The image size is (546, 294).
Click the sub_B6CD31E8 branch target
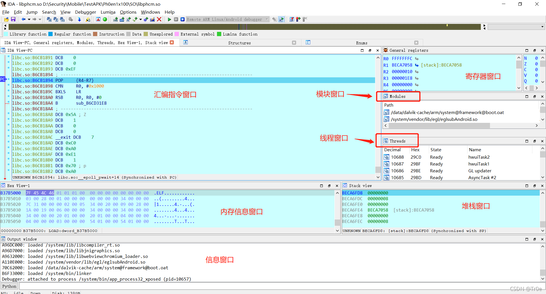click(91, 103)
